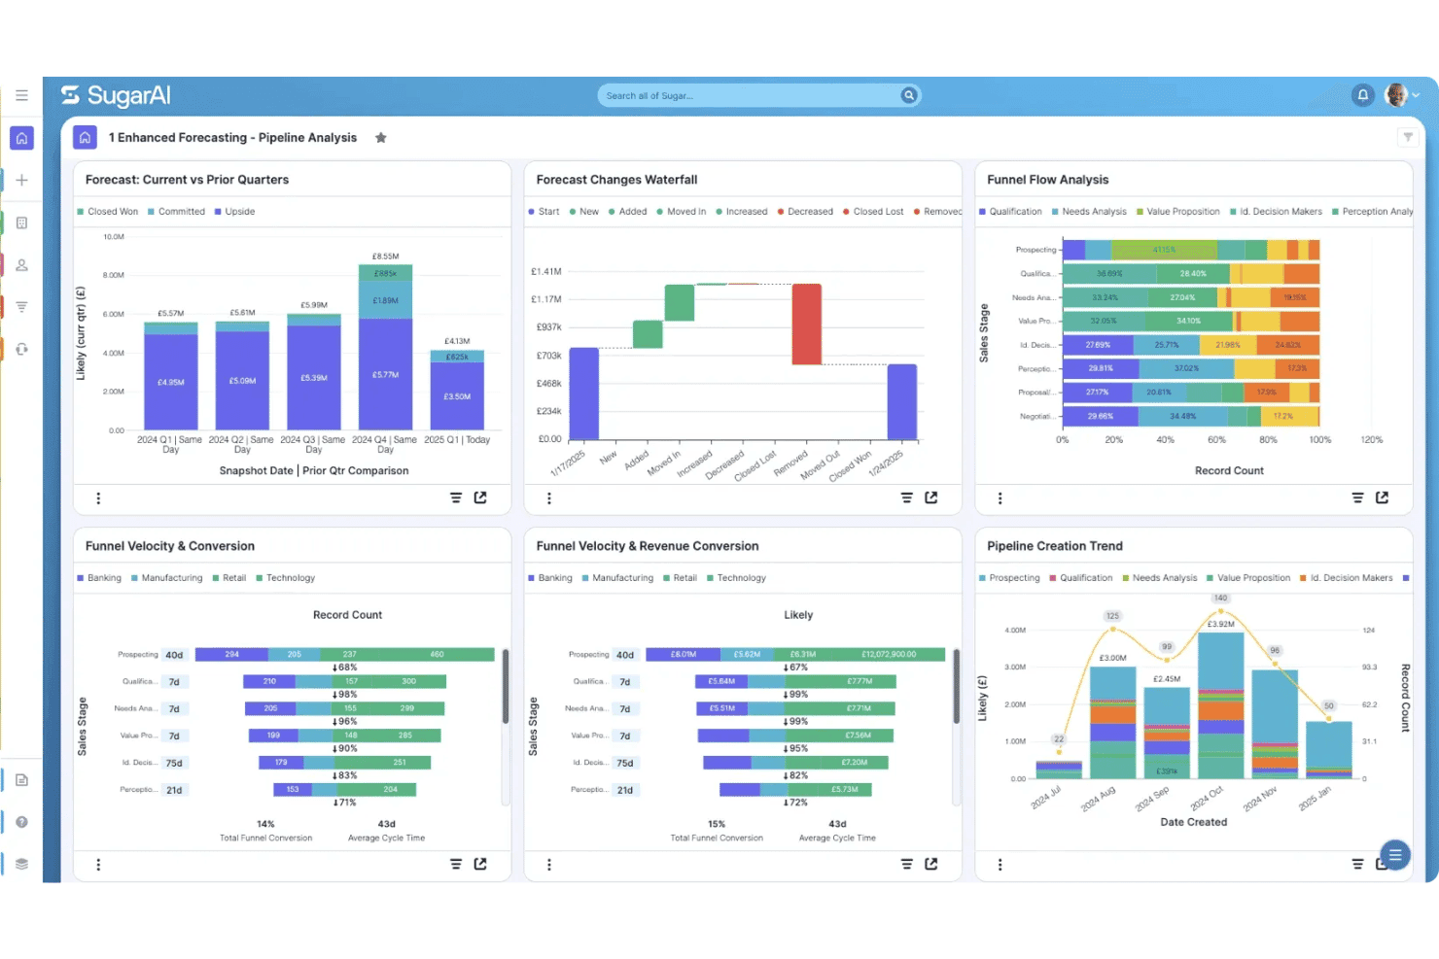Image resolution: width=1439 pixels, height=959 pixels.
Task: Toggle Value Proposition legend in Funnel Flow Analysis
Action: click(x=1177, y=212)
